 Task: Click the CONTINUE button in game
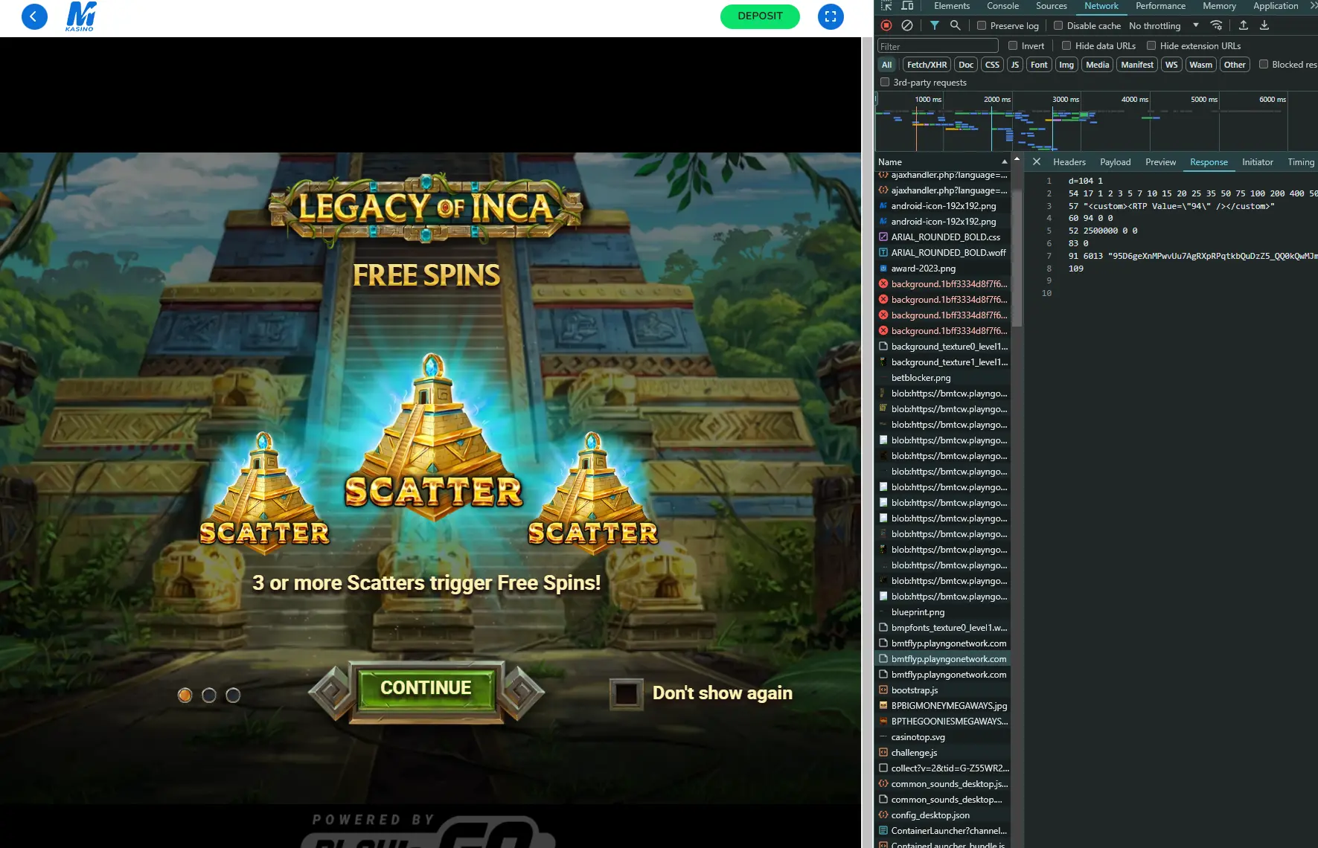point(426,688)
